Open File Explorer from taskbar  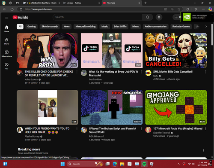tap(122, 164)
